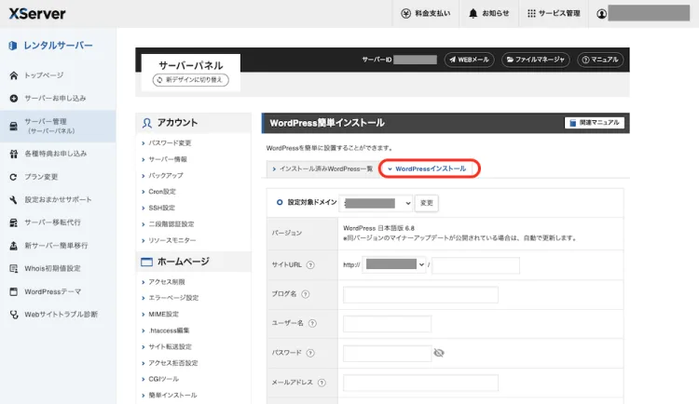Image resolution: width=699 pixels, height=404 pixels.
Task: Open サーバー情報 link
Action: click(168, 159)
